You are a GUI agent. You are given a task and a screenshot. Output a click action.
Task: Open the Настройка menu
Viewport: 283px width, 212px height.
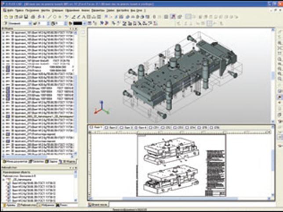(123, 11)
